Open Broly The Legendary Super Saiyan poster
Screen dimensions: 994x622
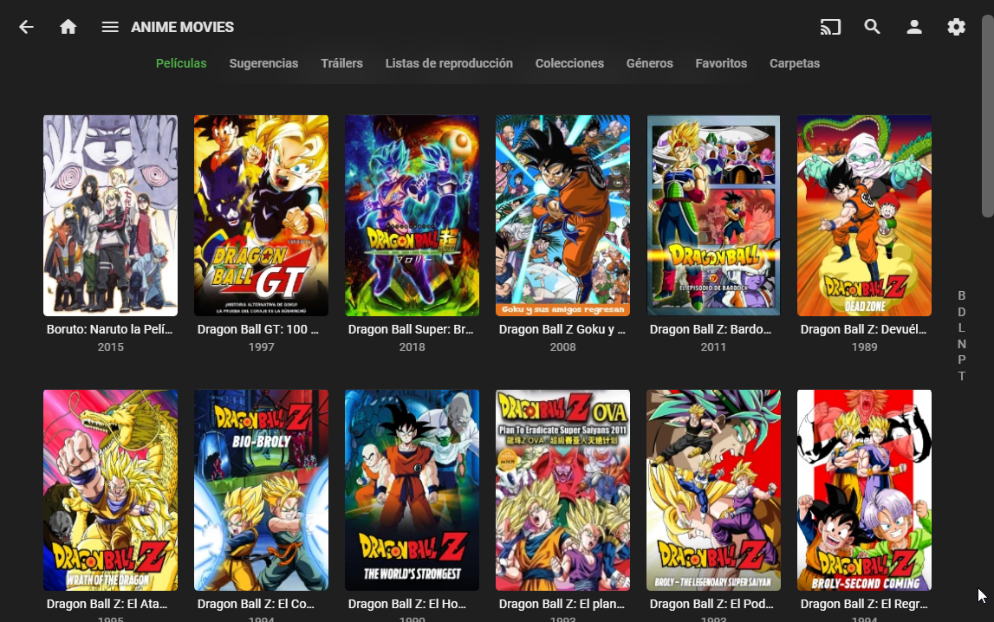click(713, 490)
